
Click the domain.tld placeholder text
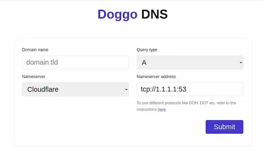pos(42,62)
